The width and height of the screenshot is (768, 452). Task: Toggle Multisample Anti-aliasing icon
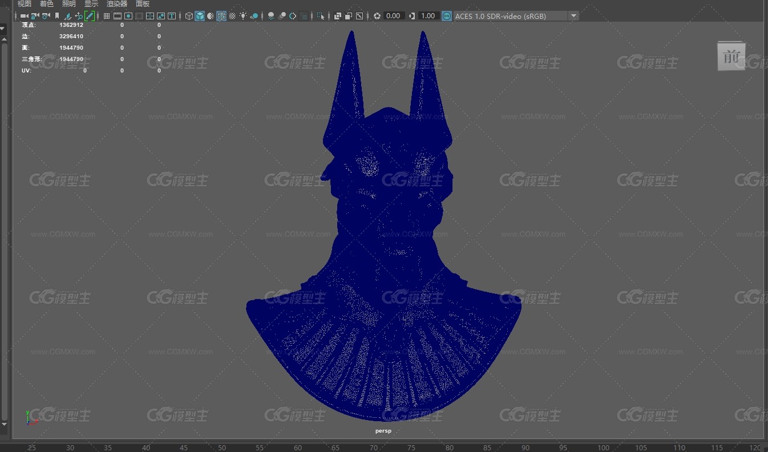[293, 16]
